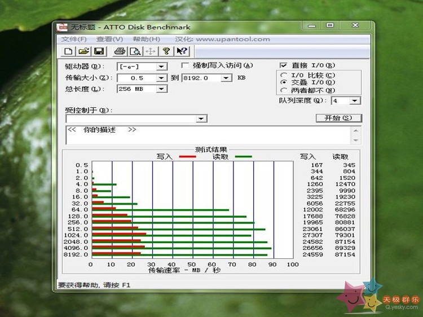
Task: Click the 1024.0 chart row label
Action: 76,235
